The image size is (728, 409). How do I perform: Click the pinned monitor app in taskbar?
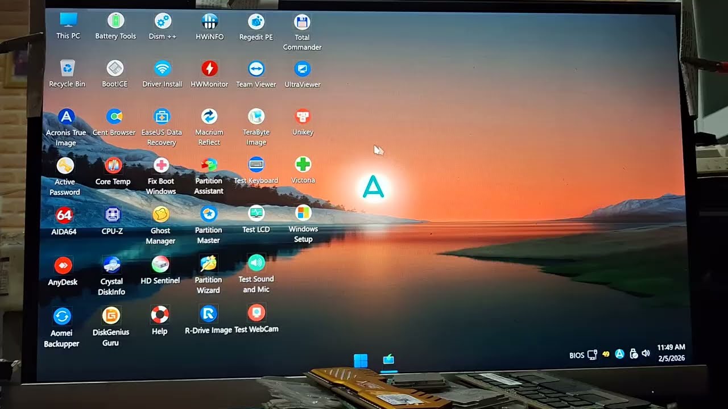tap(389, 360)
